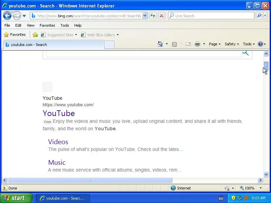271x203 pixels.
Task: Click the Live Search magnifier button
Action: click(259, 16)
